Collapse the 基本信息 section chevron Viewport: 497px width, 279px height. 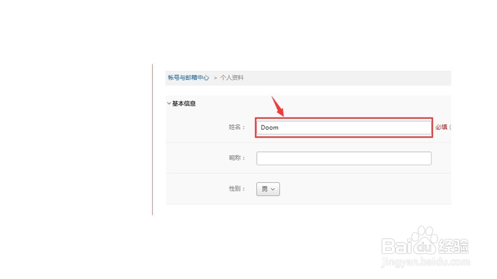coord(169,103)
